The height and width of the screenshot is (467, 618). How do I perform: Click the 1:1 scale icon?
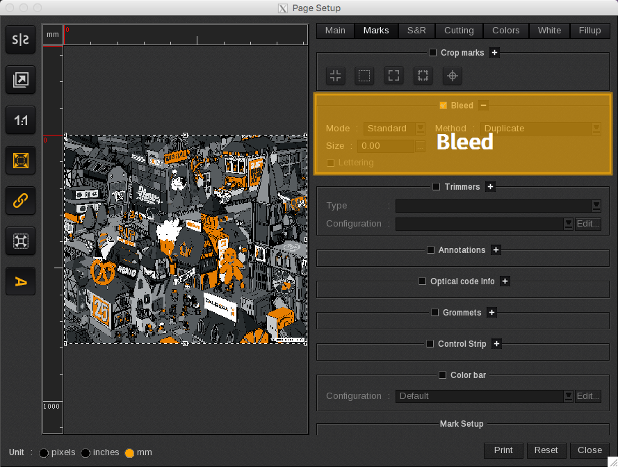click(21, 121)
